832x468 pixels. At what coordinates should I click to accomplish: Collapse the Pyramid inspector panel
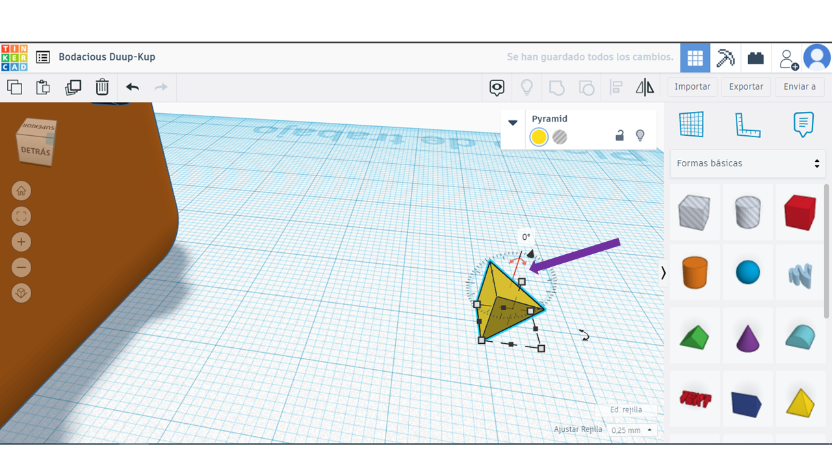click(x=513, y=122)
